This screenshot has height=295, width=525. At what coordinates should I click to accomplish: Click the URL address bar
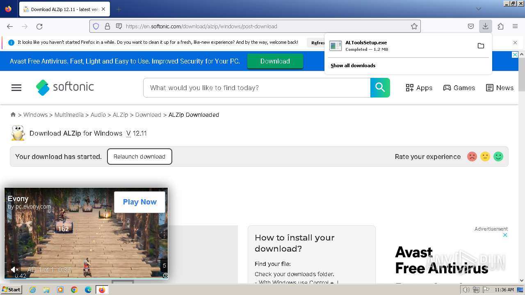(x=255, y=26)
